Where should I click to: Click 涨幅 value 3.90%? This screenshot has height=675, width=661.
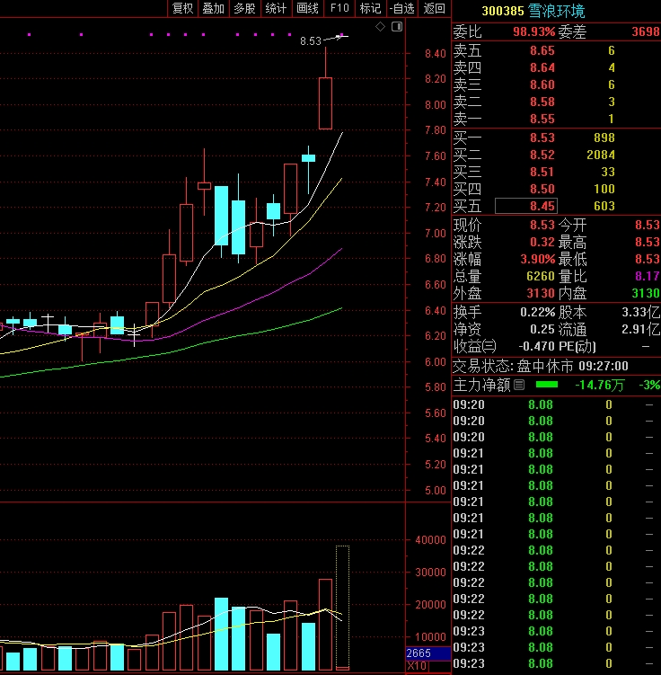coord(538,259)
